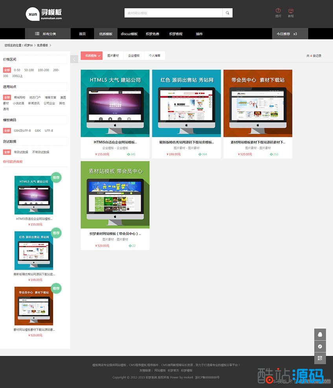The height and width of the screenshot is (388, 333).
Task: Click the xun 寻模板 site logo
Action: (x=44, y=14)
